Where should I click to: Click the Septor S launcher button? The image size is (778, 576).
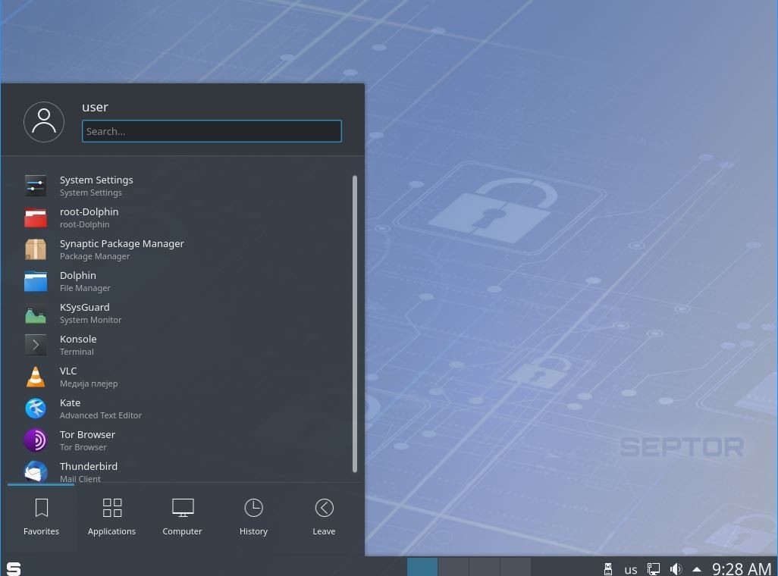(x=14, y=568)
